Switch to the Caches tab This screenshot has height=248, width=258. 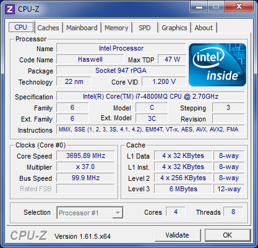(x=48, y=28)
